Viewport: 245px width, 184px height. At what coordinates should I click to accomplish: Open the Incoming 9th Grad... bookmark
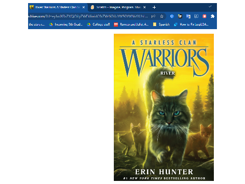pyautogui.click(x=66, y=25)
